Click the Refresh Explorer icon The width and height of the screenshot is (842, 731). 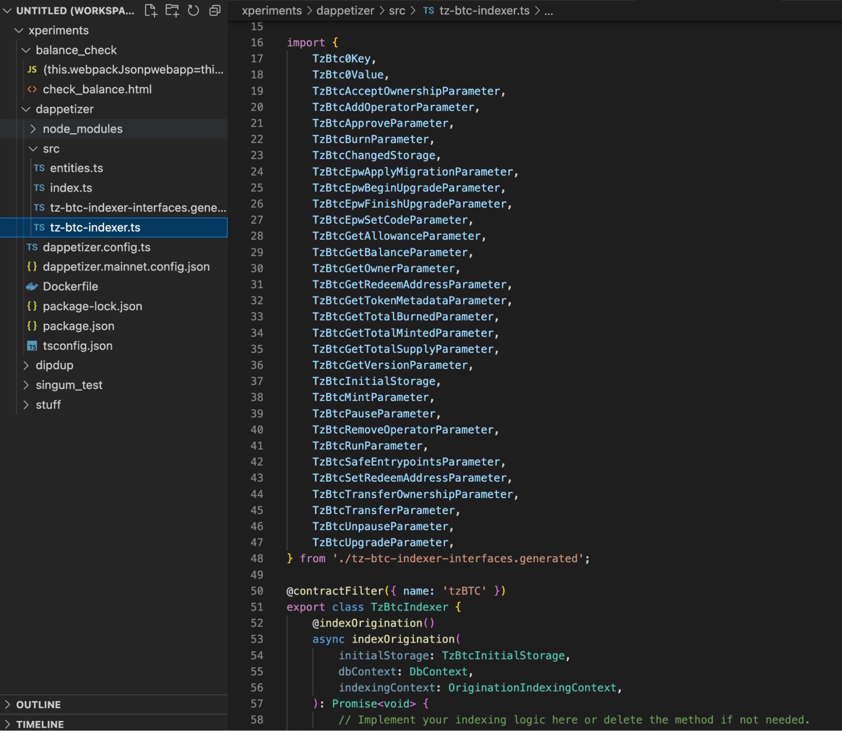click(193, 11)
